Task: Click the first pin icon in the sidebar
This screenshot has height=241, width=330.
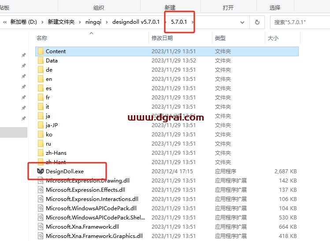Action: click(24, 55)
